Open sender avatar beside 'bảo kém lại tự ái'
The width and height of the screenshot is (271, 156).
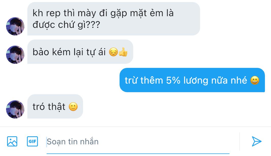coord(15,55)
